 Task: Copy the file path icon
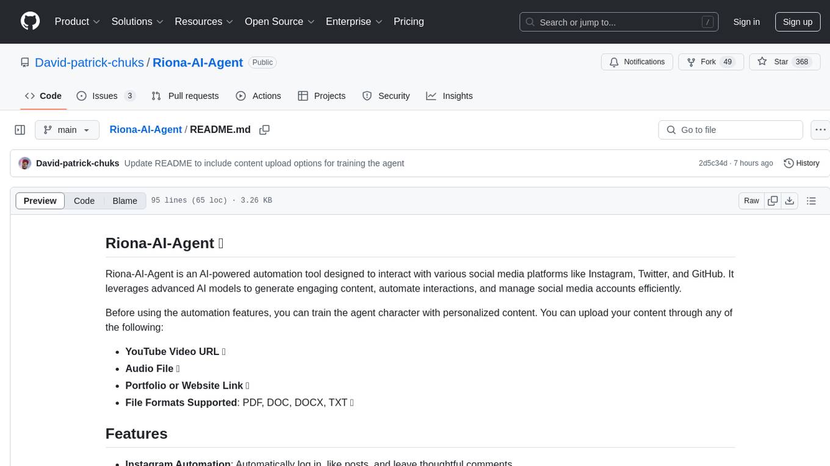coord(264,130)
